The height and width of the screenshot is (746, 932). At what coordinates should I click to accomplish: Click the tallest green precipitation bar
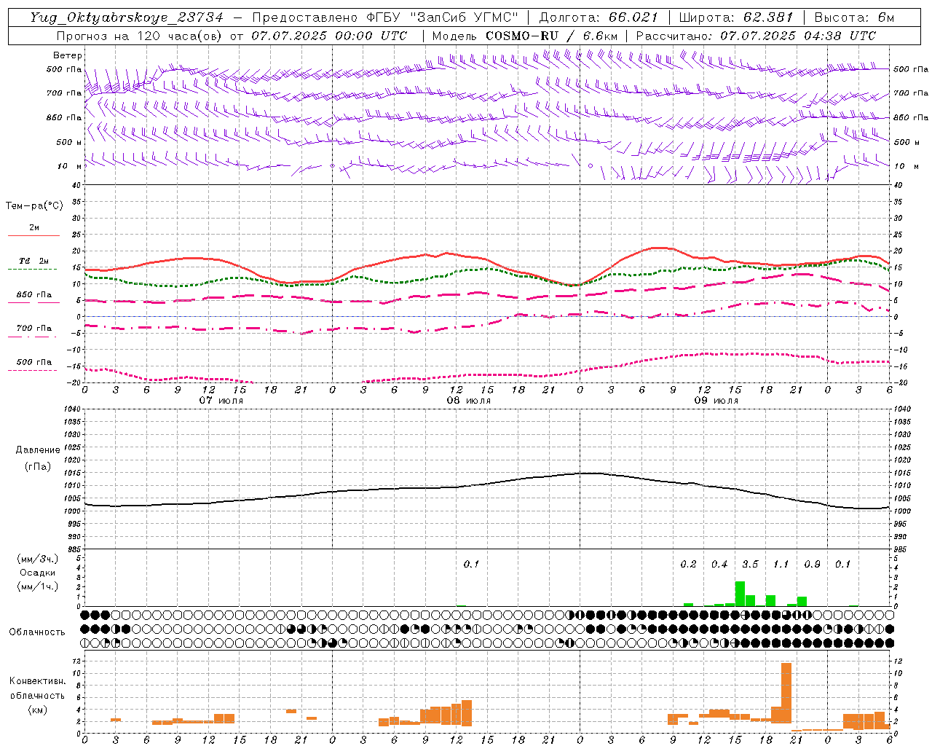pos(740,594)
